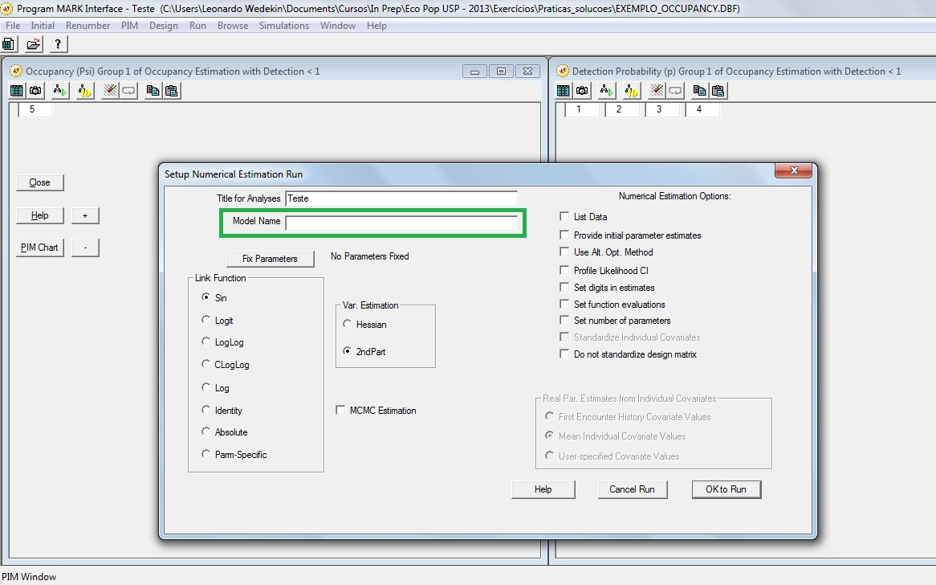Viewport: 936px width, 585px height.
Task: Click the Title for Analyses field
Action: (401, 198)
